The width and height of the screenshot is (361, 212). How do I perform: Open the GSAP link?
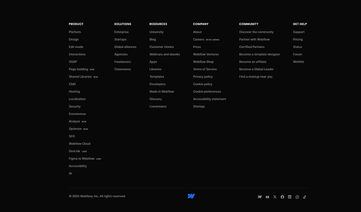(73, 62)
